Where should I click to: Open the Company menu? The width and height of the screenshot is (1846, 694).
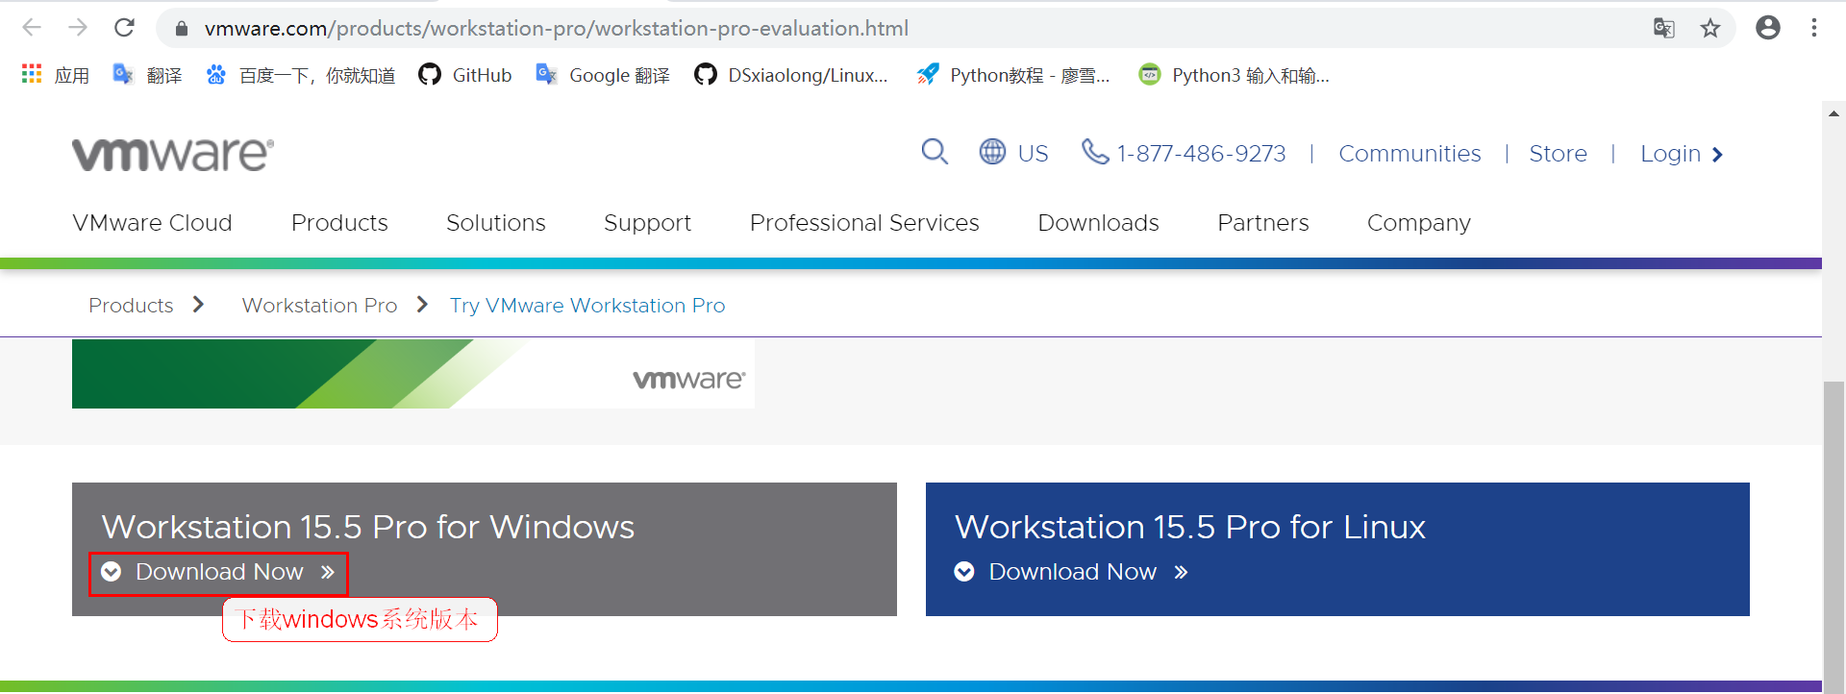tap(1419, 224)
